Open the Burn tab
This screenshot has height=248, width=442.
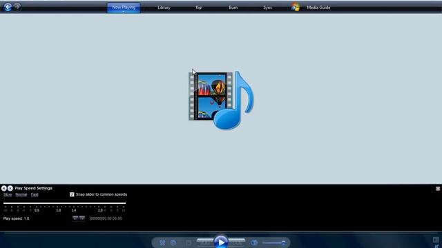click(233, 8)
